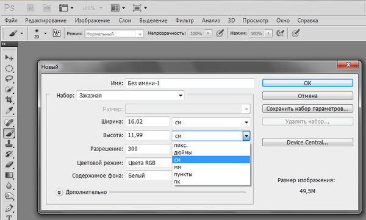Choose мм from units list

[211, 167]
